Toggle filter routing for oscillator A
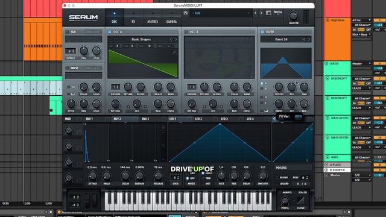The height and width of the screenshot is (217, 386). (262, 84)
